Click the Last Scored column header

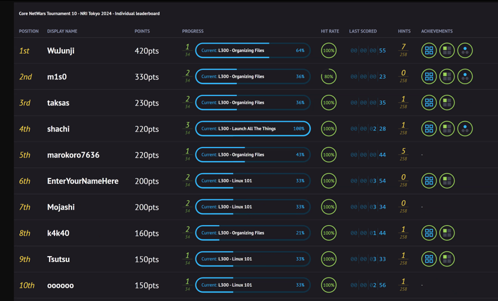[362, 31]
